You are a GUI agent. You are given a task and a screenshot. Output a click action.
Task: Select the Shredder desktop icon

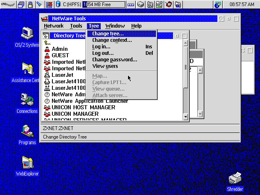tap(235, 178)
